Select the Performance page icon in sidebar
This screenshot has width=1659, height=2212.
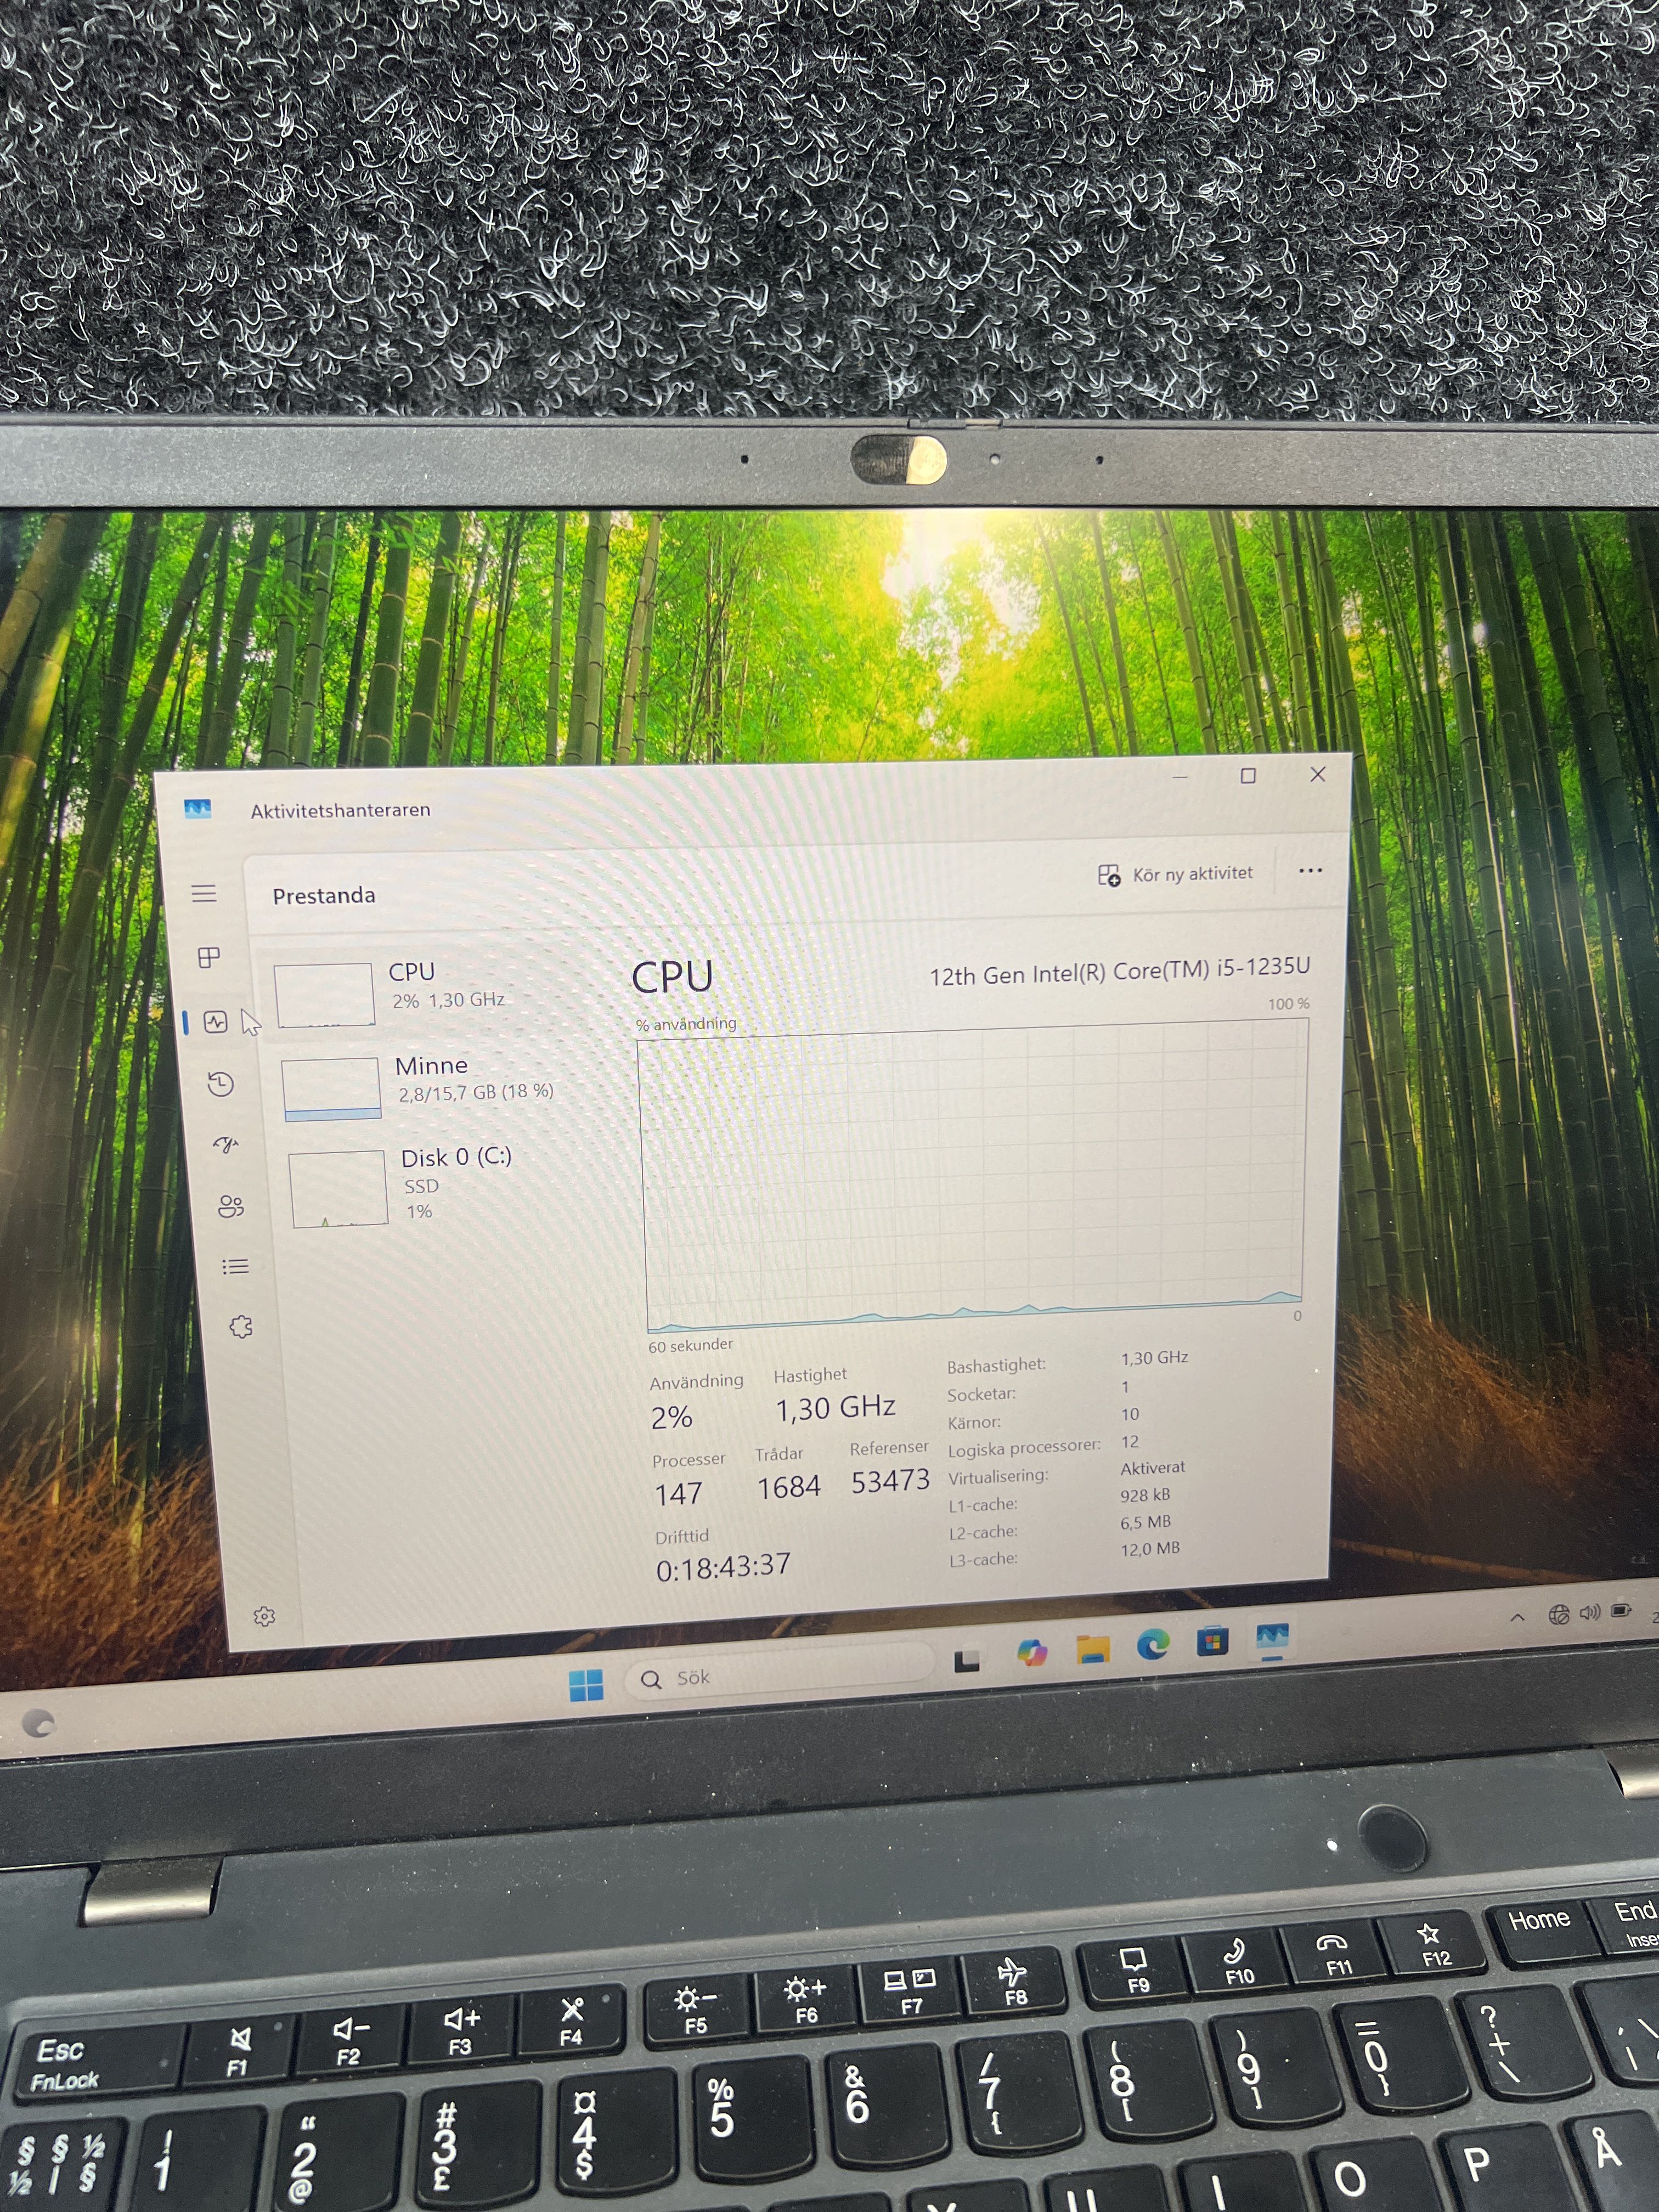point(216,1022)
